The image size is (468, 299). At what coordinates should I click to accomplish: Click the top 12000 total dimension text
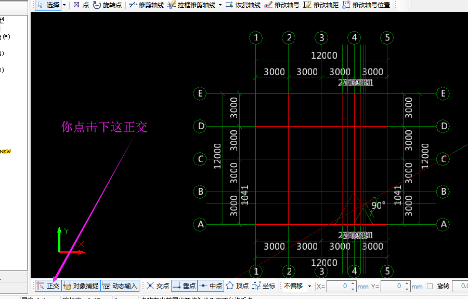pos(324,56)
